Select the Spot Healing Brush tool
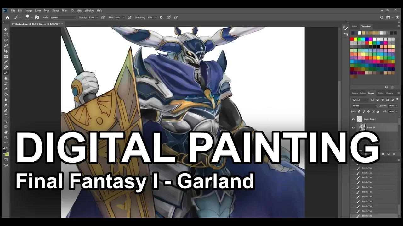Image resolution: width=403 pixels, height=226 pixels. (6, 67)
